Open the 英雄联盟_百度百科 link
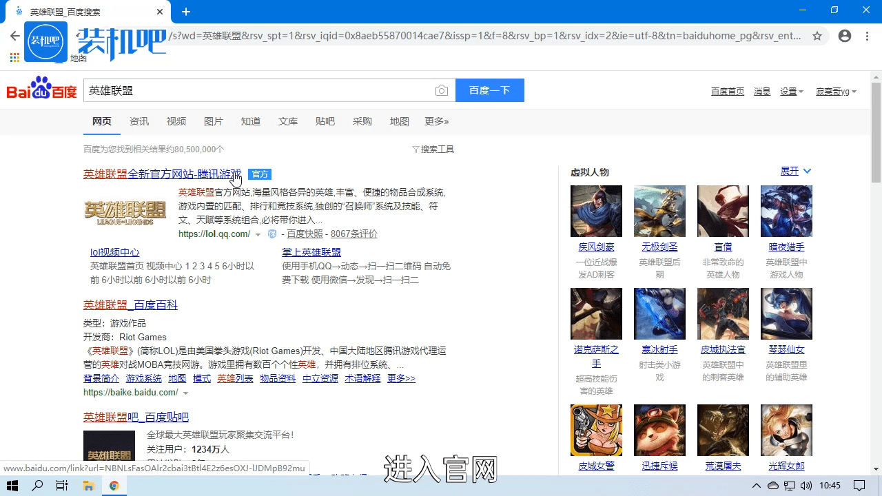The height and width of the screenshot is (496, 882). (x=130, y=304)
